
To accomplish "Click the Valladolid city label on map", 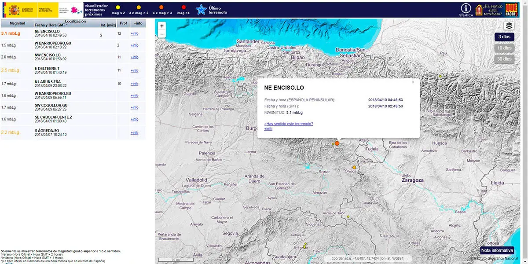I will coord(196,180).
